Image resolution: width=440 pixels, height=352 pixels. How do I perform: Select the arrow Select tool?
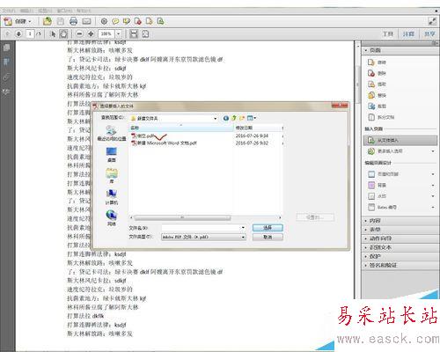pyautogui.click(x=53, y=34)
